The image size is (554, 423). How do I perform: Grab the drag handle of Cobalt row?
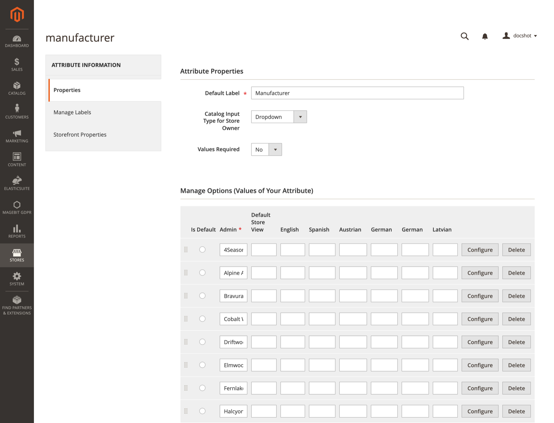[186, 319]
